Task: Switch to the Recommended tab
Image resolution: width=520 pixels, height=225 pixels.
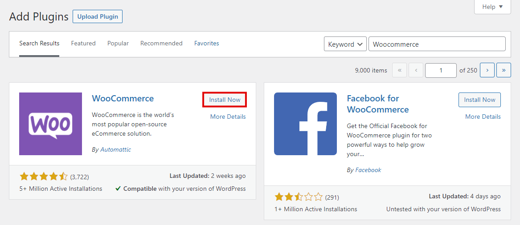Action: pos(161,43)
